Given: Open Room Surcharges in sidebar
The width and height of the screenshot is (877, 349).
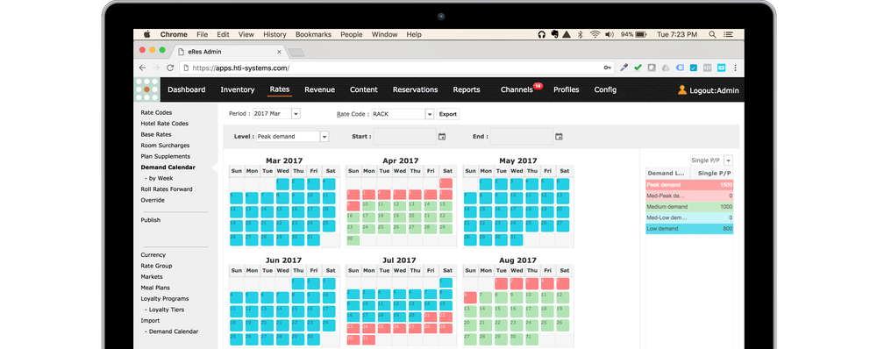Looking at the screenshot, I should pyautogui.click(x=165, y=146).
